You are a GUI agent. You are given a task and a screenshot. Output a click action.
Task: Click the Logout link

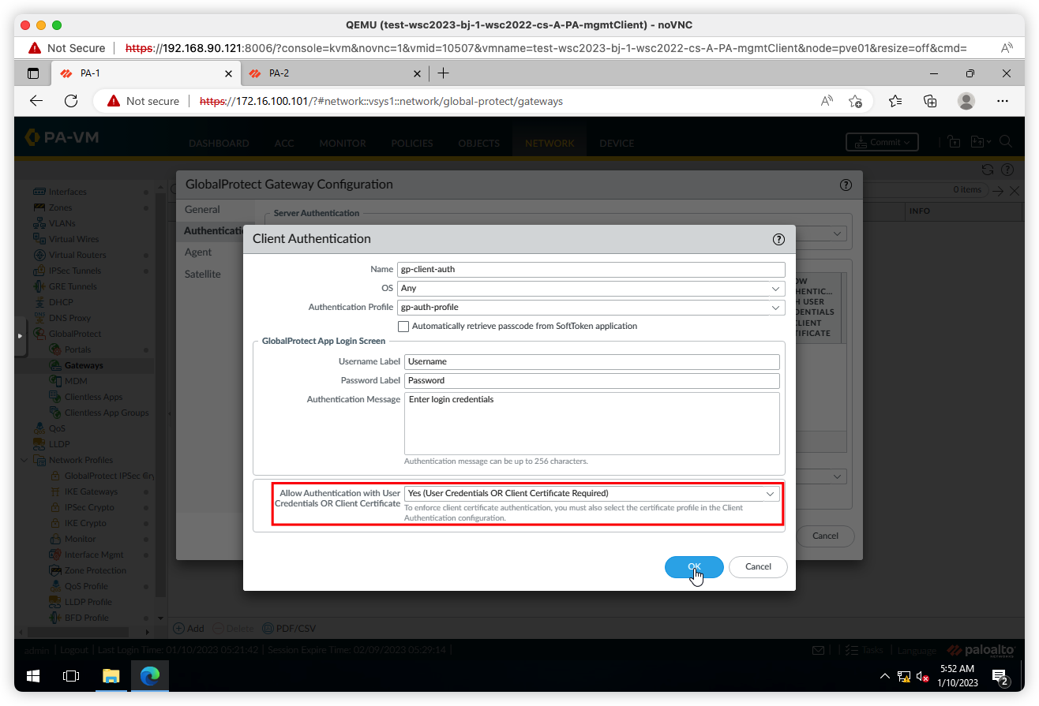[74, 650]
